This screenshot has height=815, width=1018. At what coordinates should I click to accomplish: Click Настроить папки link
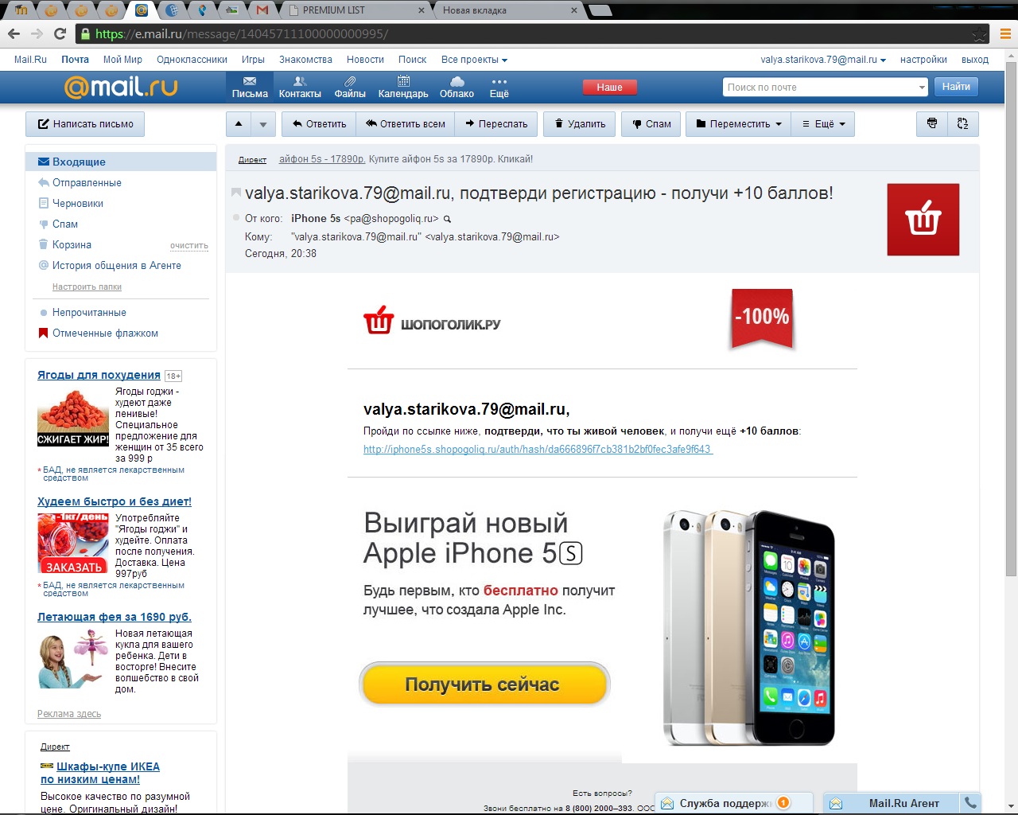[x=87, y=287]
